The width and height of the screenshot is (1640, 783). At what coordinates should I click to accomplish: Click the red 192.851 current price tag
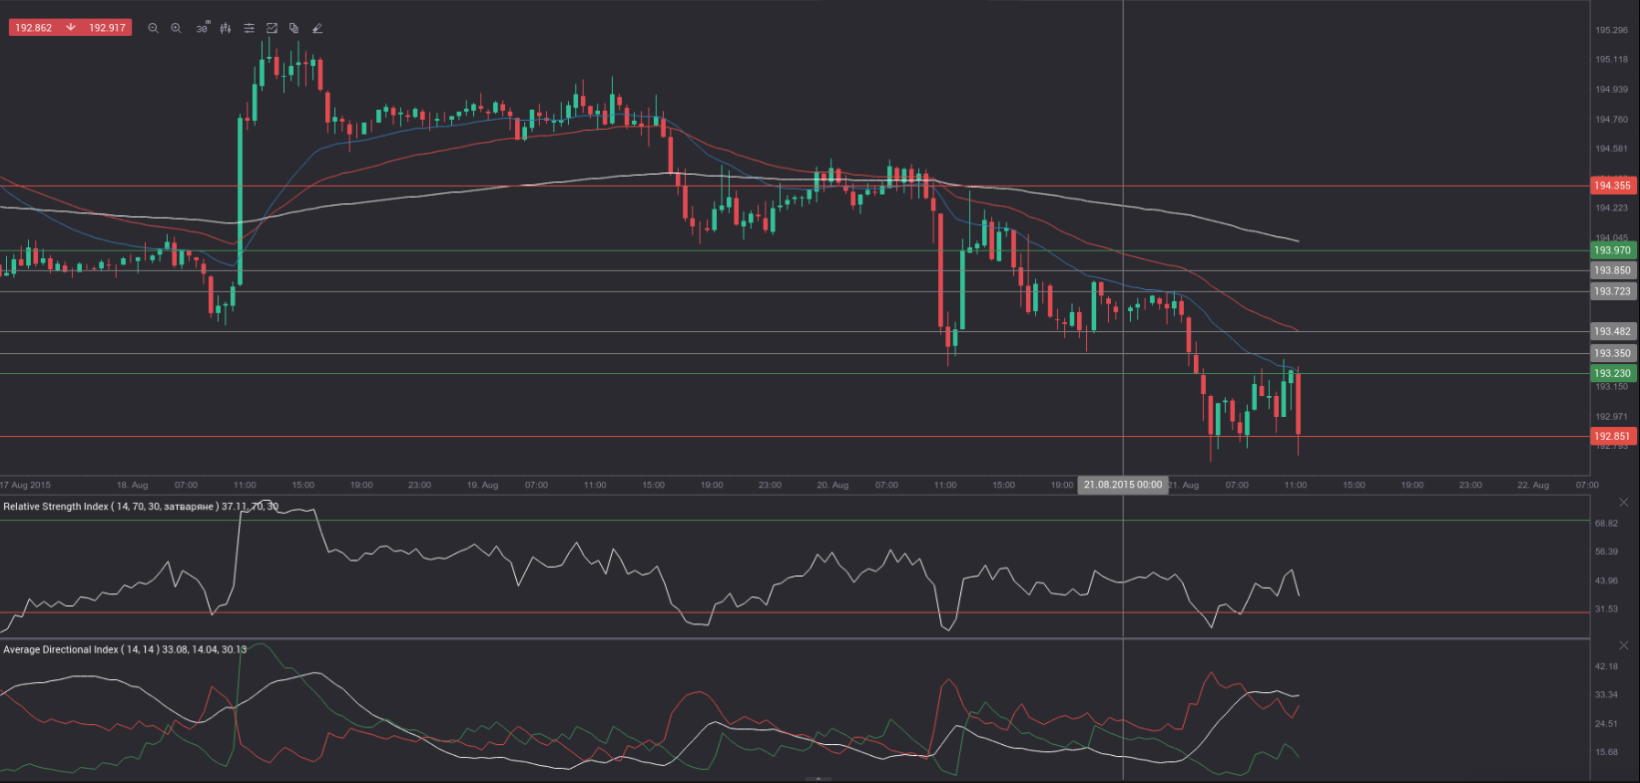pyautogui.click(x=1612, y=436)
